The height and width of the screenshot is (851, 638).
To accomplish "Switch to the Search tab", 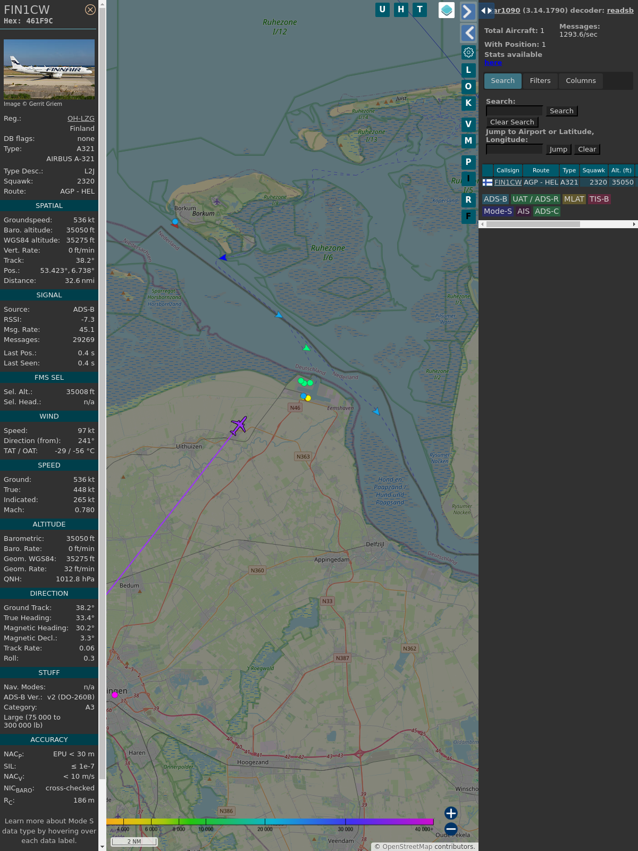I will click(503, 81).
